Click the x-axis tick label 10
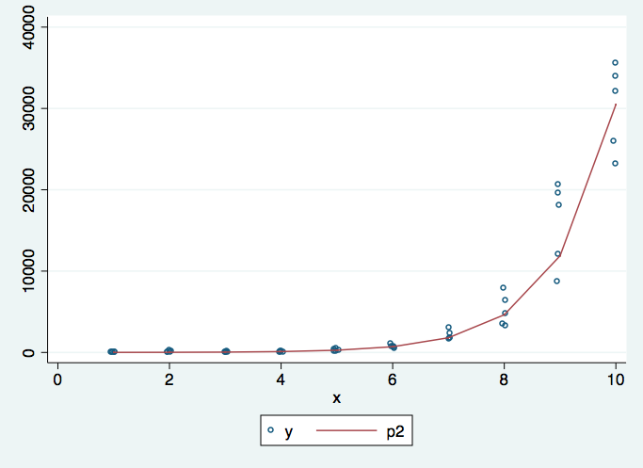The width and height of the screenshot is (643, 468). click(x=616, y=379)
